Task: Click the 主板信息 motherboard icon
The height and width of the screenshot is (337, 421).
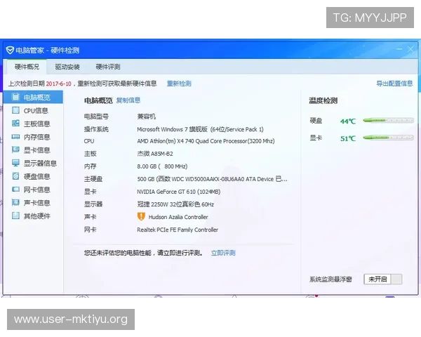Action: [15, 124]
